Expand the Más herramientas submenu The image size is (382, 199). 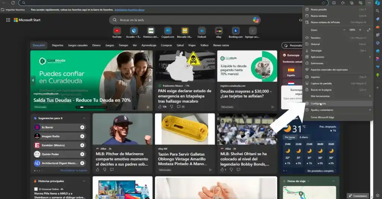pyautogui.click(x=370, y=96)
